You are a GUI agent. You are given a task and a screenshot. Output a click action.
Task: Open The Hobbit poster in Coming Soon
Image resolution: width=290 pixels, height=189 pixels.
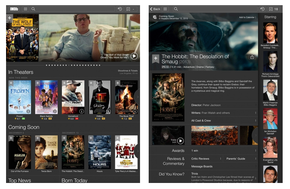[x=73, y=152]
